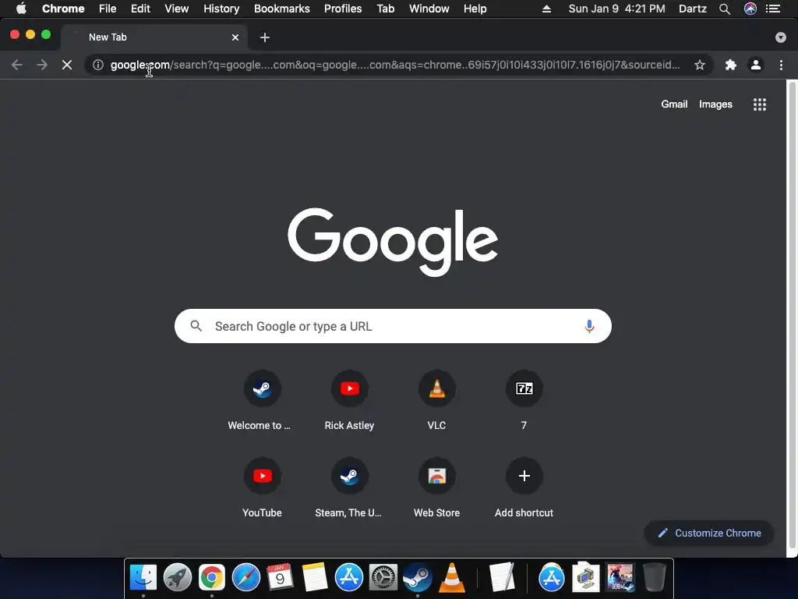Click Customize Chrome button
Screen dimensions: 798x599
709,533
